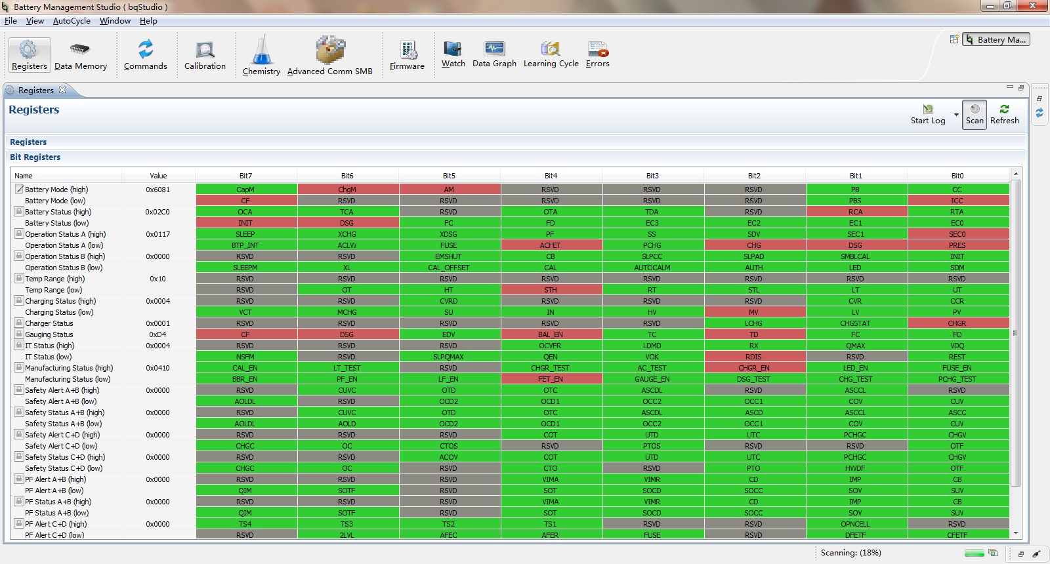Minimize the Registers view panel
The width and height of the screenshot is (1050, 564).
click(1010, 87)
